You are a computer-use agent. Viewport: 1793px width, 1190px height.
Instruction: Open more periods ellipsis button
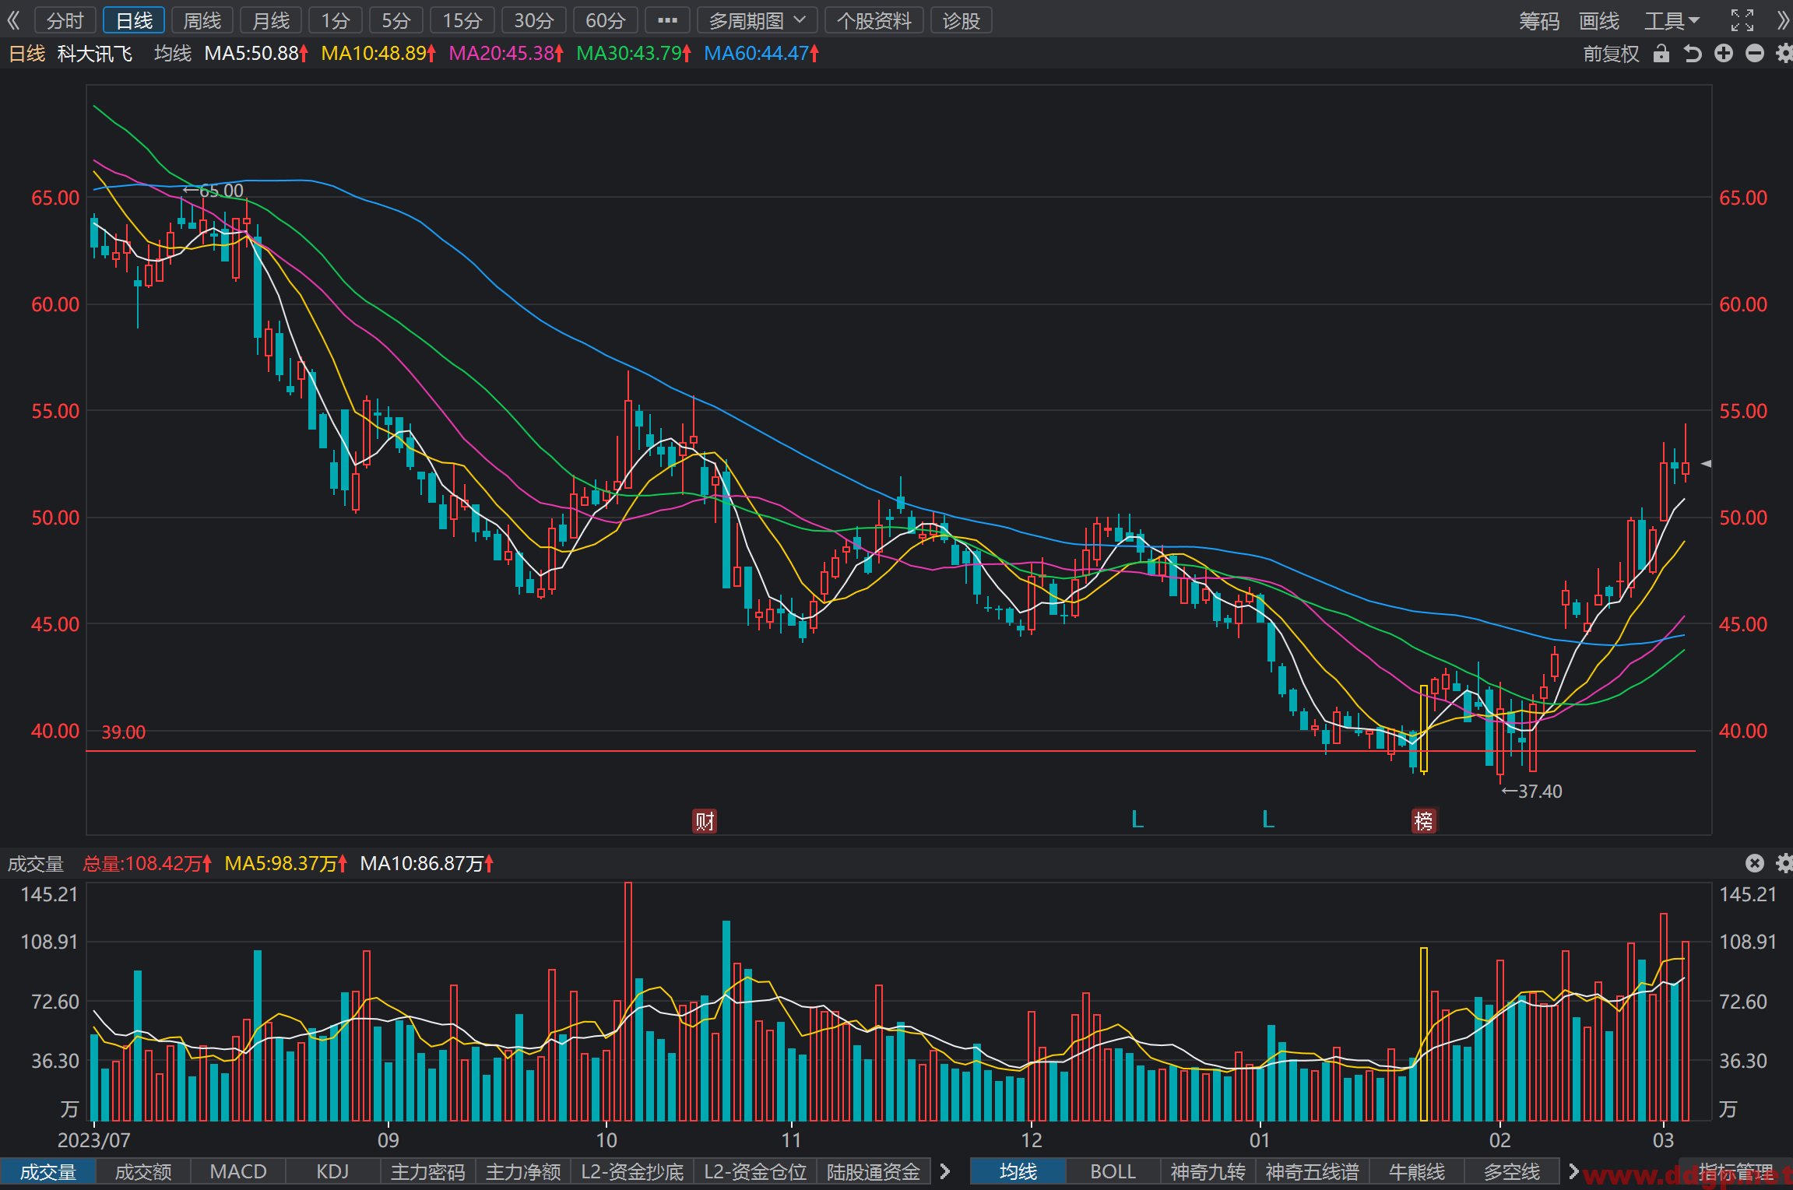click(667, 20)
